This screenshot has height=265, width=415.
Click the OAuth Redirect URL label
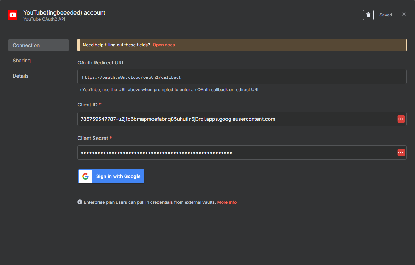click(101, 63)
